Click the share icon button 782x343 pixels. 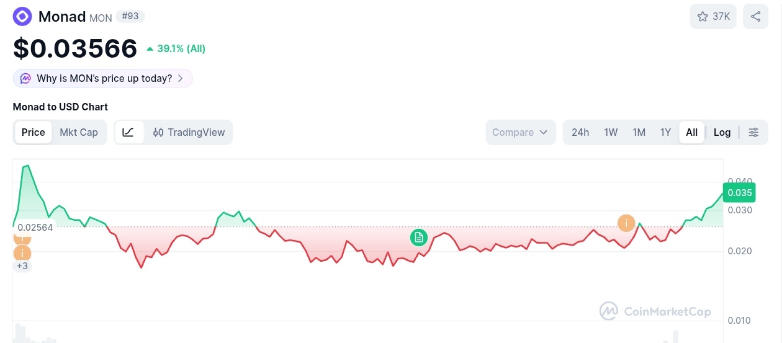(755, 17)
